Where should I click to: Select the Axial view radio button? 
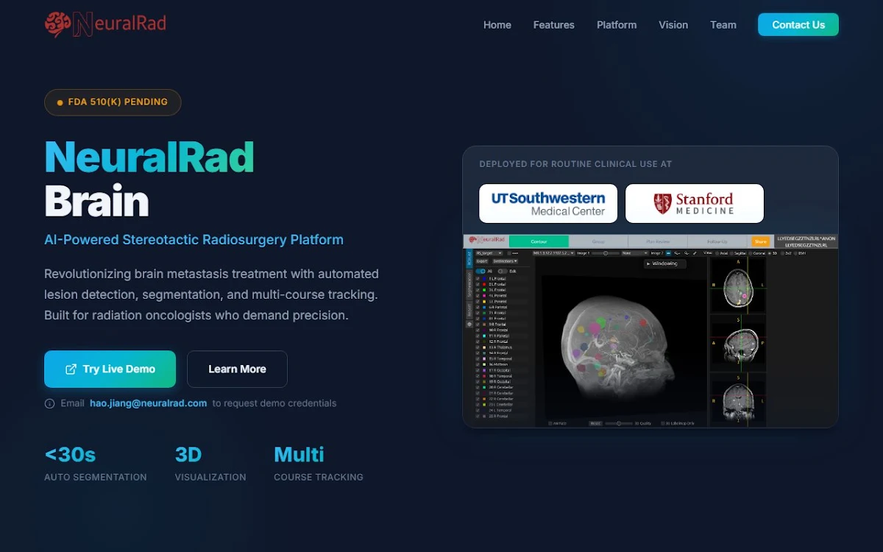(x=717, y=253)
